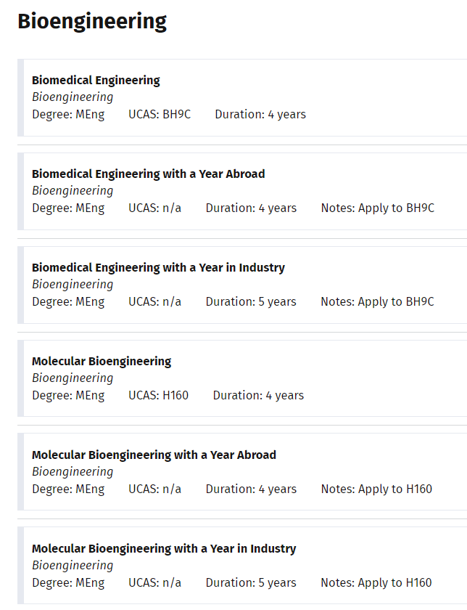Click Notes: Apply to BH9C on Year in Industry card

pyautogui.click(x=377, y=302)
